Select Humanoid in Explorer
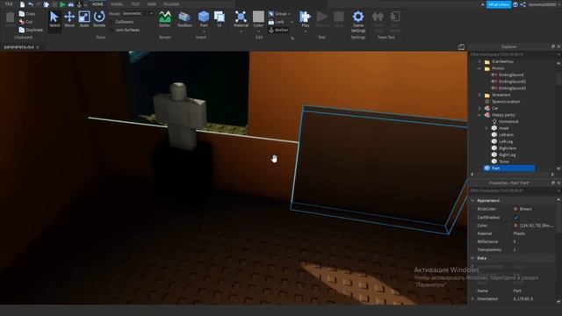This screenshot has height=316, width=562. coord(508,122)
